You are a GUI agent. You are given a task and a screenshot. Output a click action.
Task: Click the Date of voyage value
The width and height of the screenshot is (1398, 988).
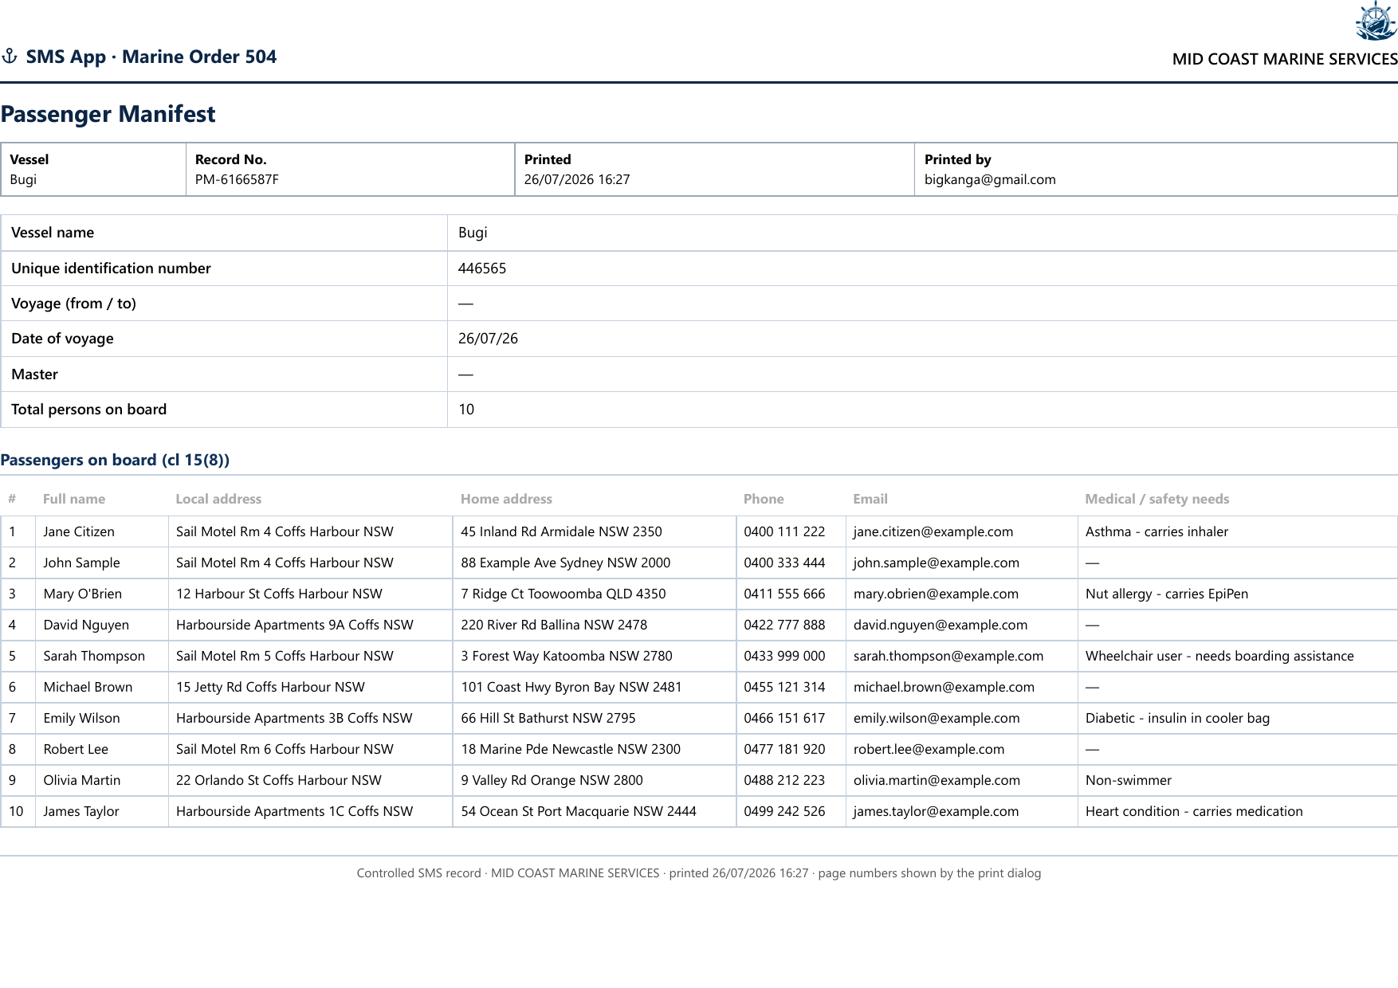488,339
